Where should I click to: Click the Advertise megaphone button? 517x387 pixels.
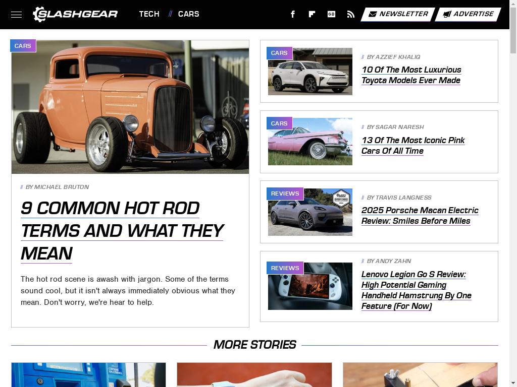tap(468, 14)
